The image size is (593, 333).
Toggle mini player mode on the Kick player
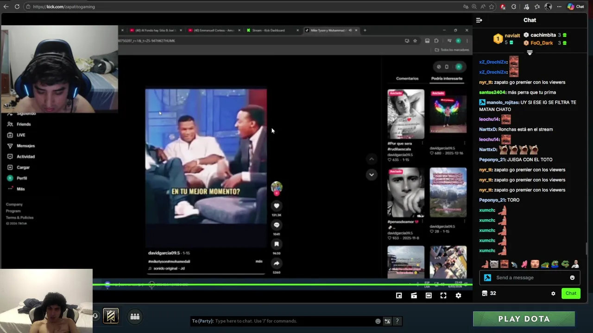coord(399,296)
